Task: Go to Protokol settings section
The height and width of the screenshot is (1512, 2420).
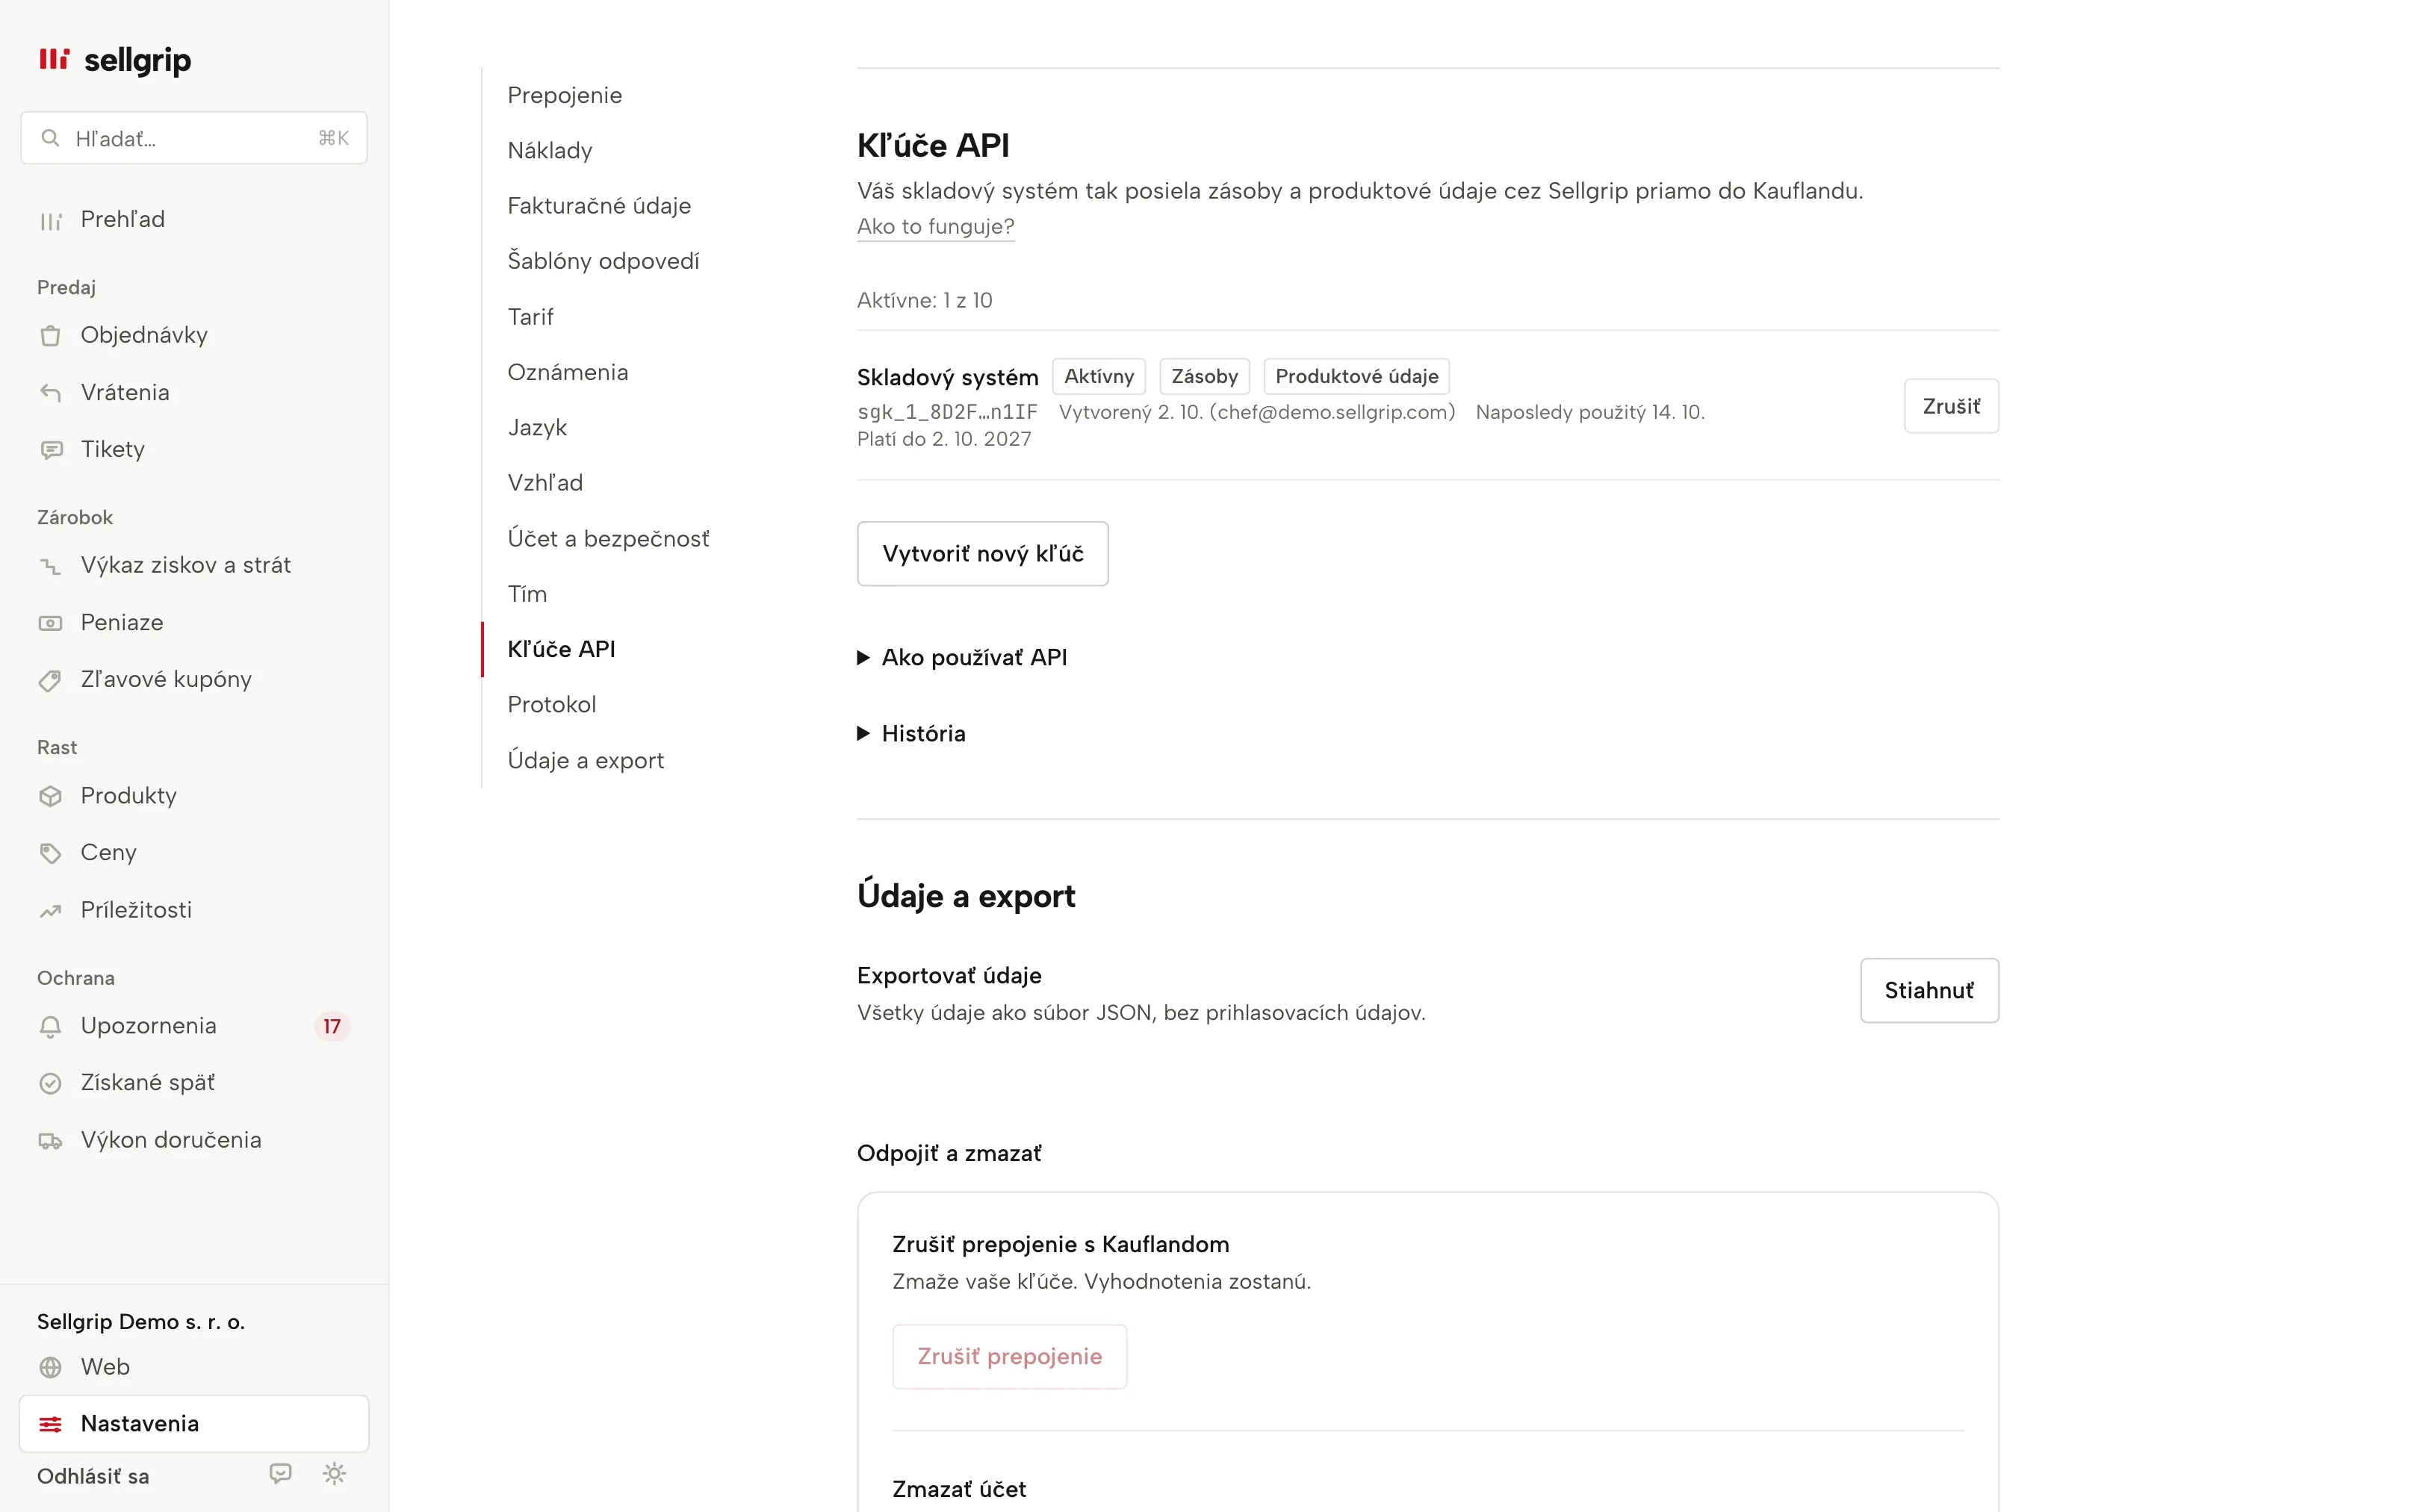Action: (551, 705)
